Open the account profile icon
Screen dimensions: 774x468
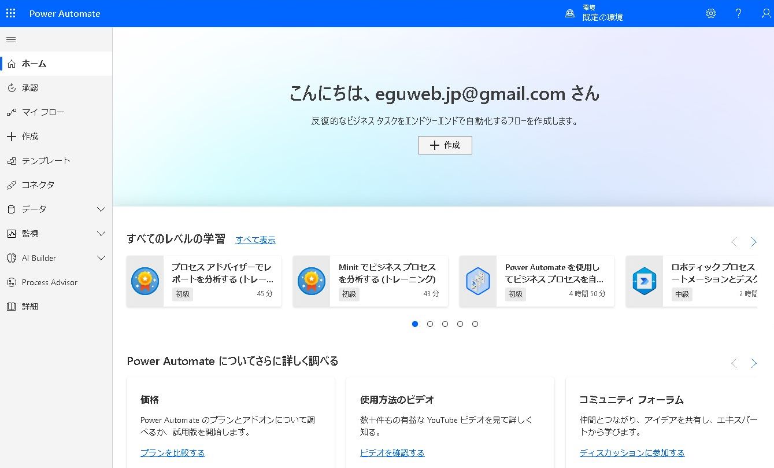coord(765,13)
